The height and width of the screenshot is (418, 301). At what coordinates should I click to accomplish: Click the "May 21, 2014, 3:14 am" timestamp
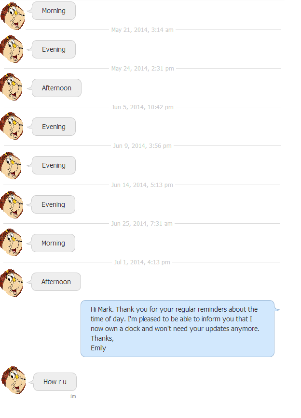[x=142, y=30]
